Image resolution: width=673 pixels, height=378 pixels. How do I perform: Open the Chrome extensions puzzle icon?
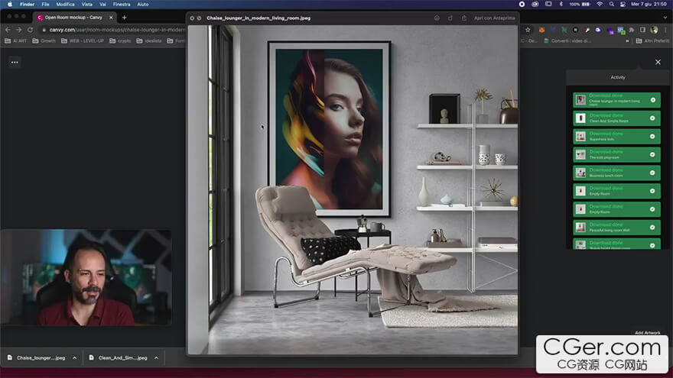point(632,30)
